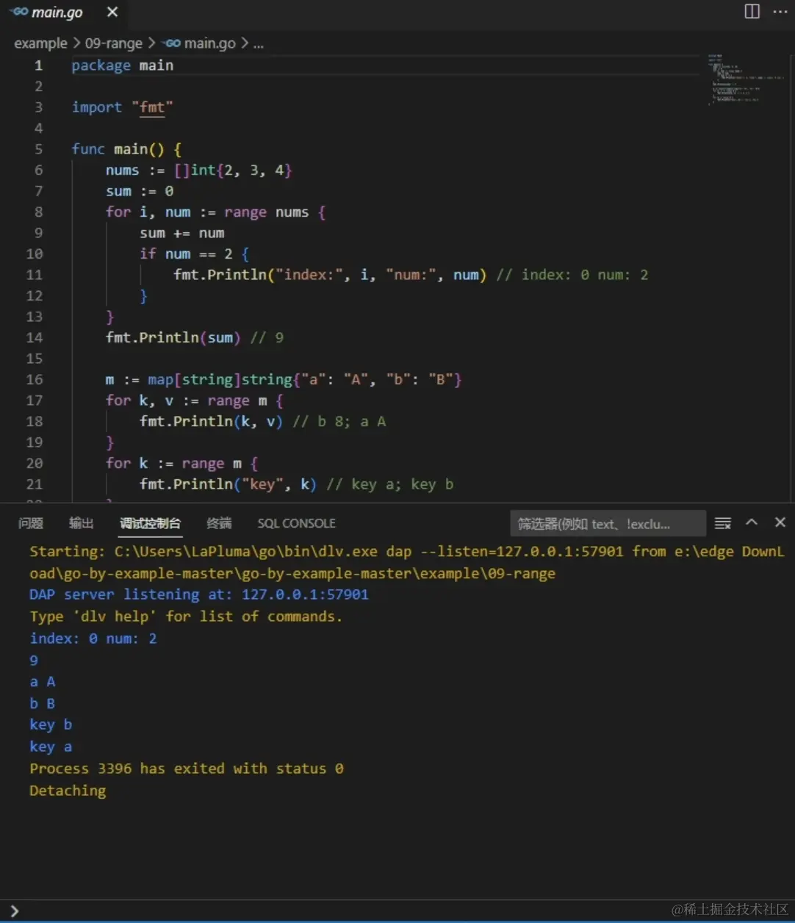Viewport: 795px width, 923px height.
Task: Switch to the 问题 panel tab
Action: click(x=31, y=523)
